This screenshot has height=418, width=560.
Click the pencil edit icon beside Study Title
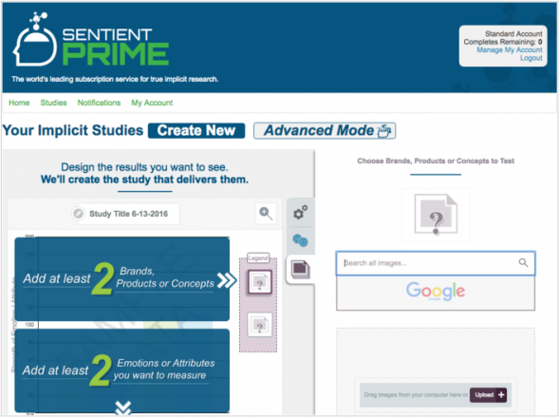[78, 214]
